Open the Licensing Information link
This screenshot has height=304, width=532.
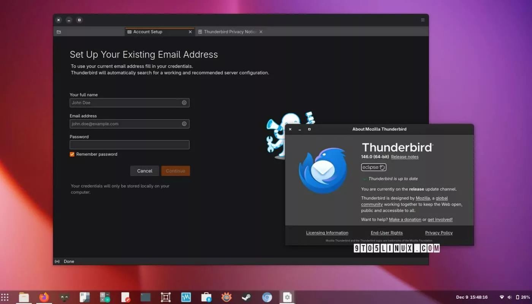pyautogui.click(x=327, y=233)
